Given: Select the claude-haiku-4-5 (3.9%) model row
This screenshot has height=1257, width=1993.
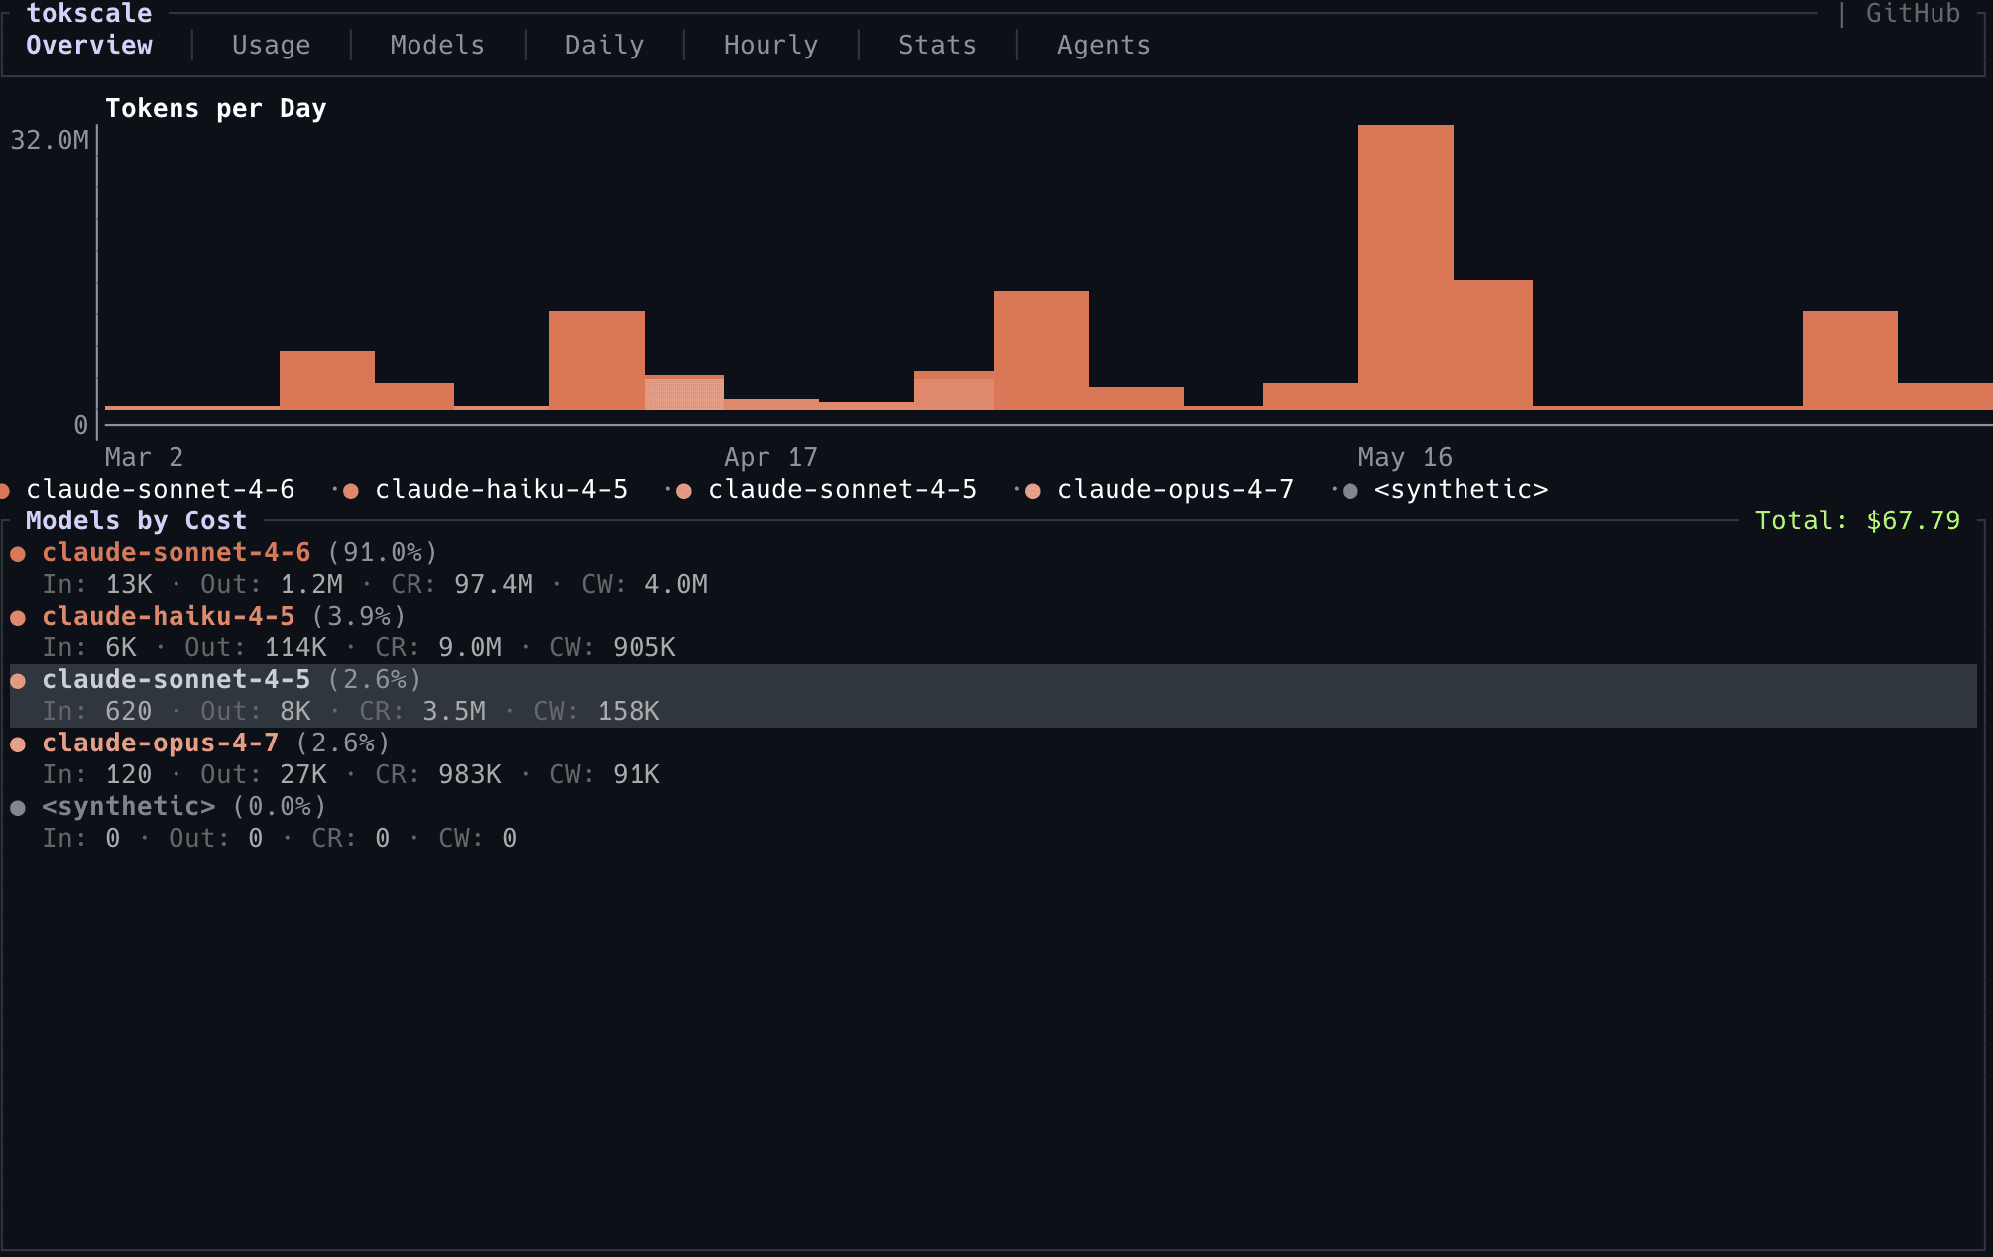Looking at the screenshot, I should [994, 631].
